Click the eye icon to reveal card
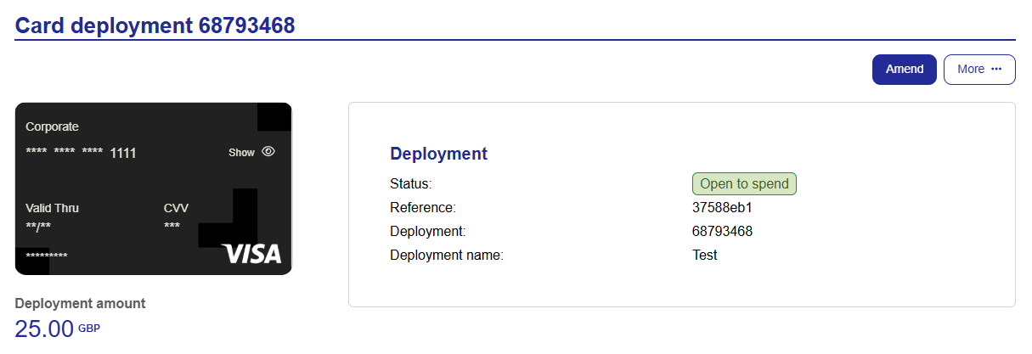 pyautogui.click(x=268, y=152)
